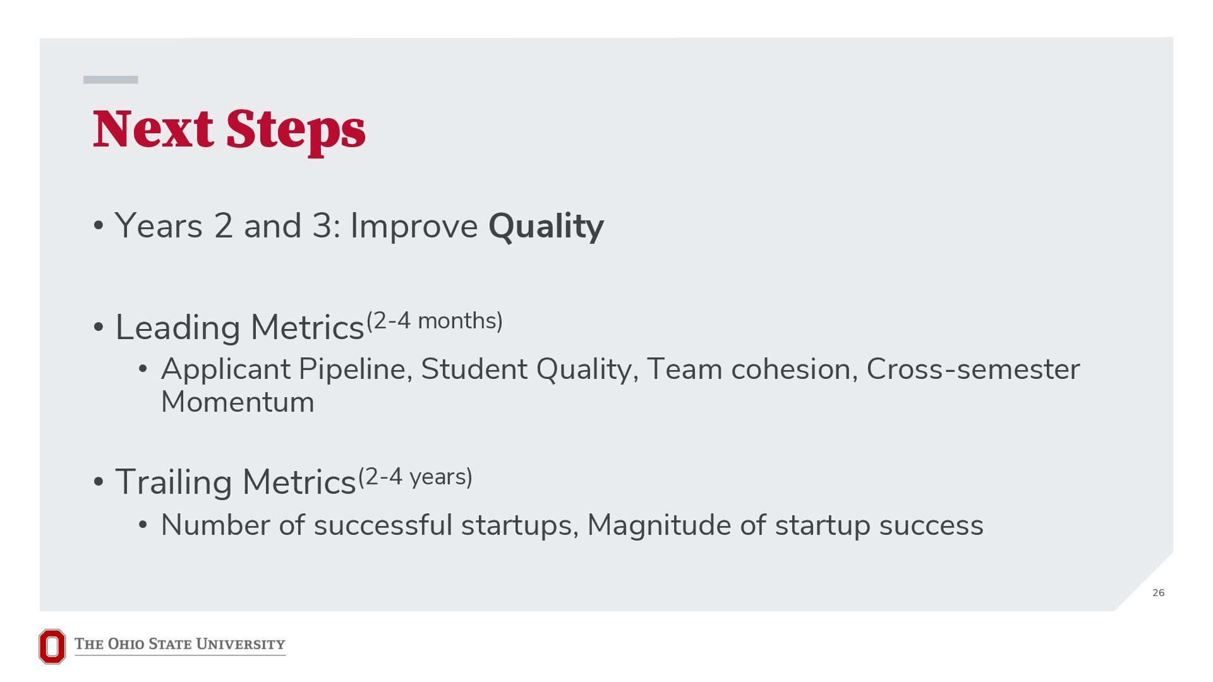
Task: Click the bullet point before Trailing Metrics
Action: pyautogui.click(x=99, y=483)
